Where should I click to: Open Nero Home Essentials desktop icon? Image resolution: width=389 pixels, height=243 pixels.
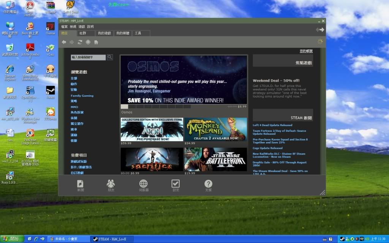(30, 73)
